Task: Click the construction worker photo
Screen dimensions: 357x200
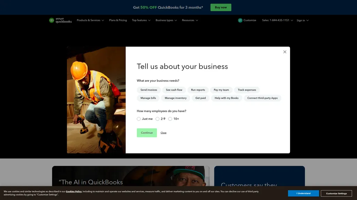Action: 96,100
